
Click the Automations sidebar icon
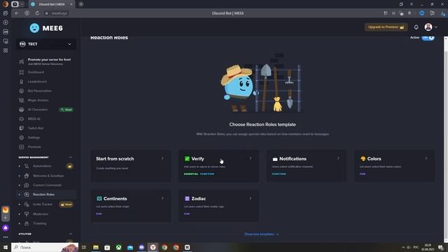(x=27, y=166)
